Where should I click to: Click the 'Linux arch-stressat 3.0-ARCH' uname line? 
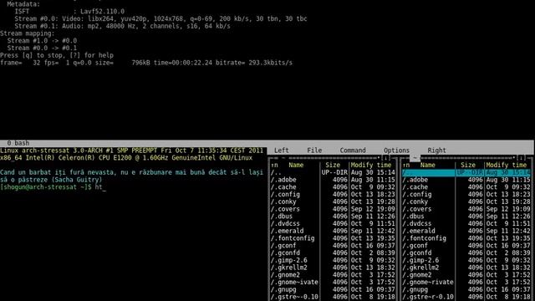point(132,150)
